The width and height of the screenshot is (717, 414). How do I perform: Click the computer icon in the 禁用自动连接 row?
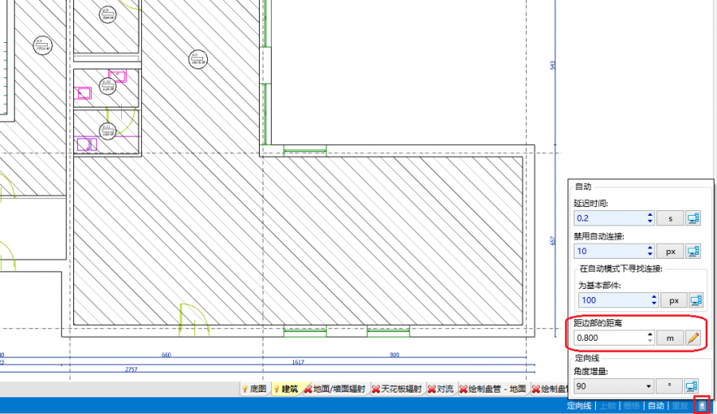coord(695,252)
